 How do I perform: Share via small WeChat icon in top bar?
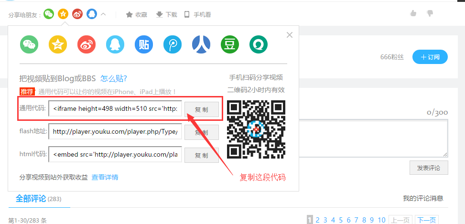49,14
